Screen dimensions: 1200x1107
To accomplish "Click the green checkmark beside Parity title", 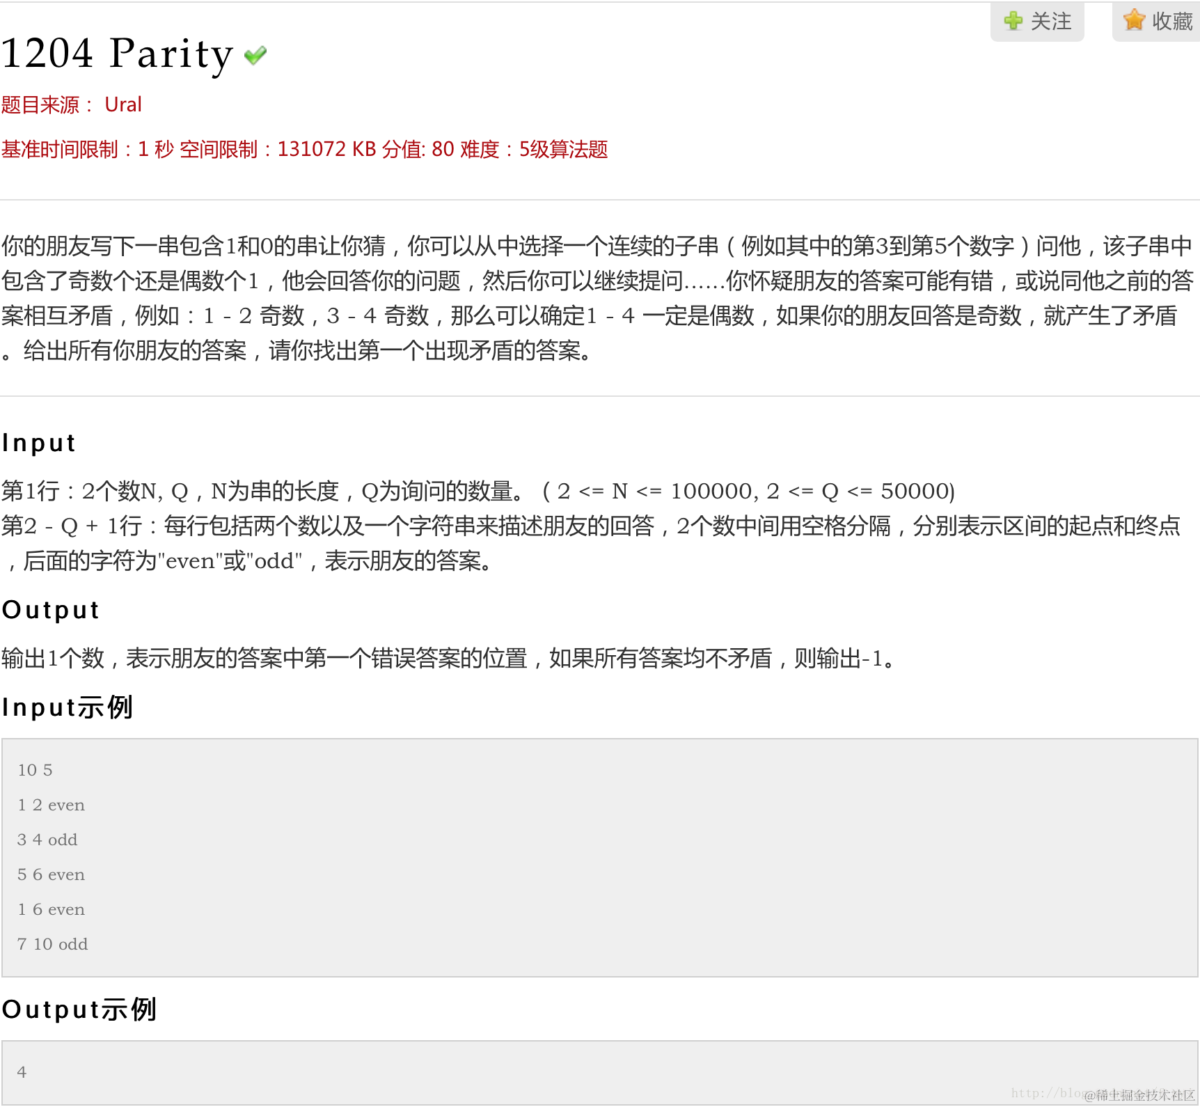I will 255,55.
